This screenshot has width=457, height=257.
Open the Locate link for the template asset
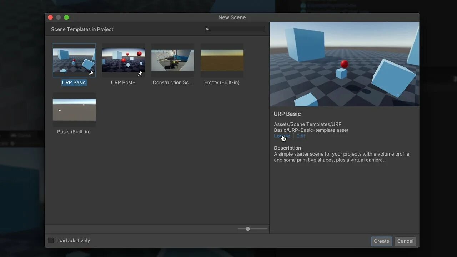pyautogui.click(x=282, y=136)
